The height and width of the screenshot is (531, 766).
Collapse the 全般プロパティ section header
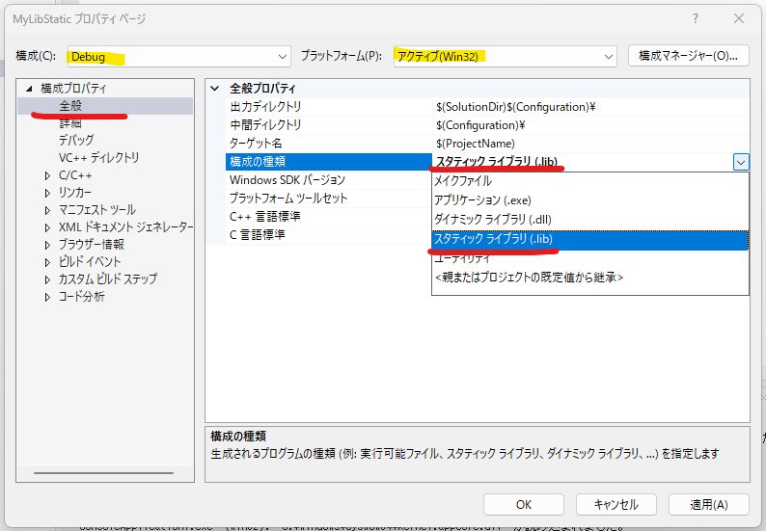click(215, 89)
